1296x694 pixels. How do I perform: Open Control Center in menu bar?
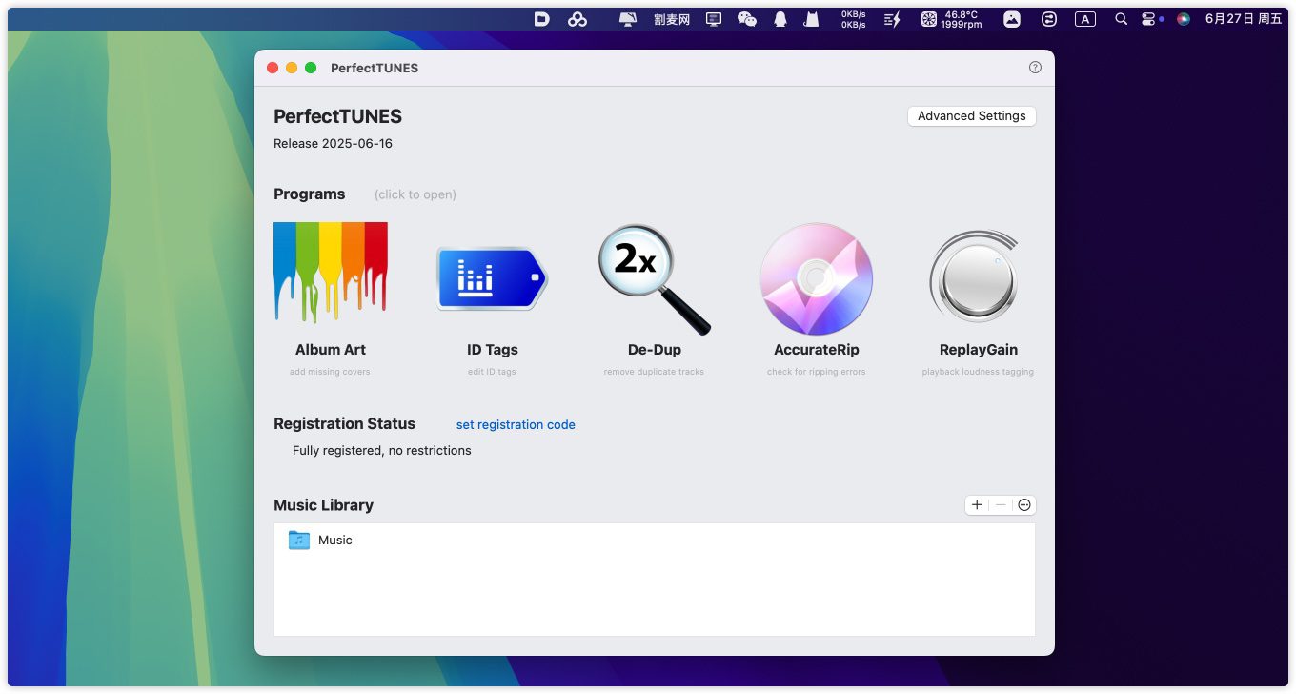click(1147, 19)
